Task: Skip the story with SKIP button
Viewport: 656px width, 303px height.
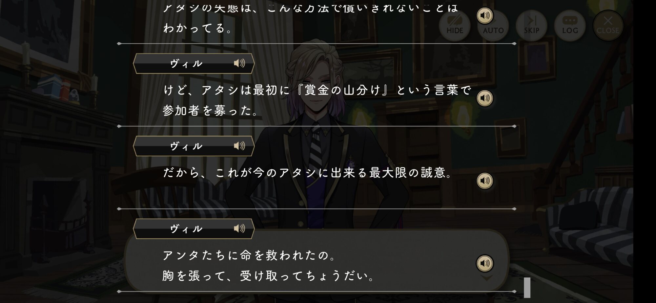Action: pos(531,26)
